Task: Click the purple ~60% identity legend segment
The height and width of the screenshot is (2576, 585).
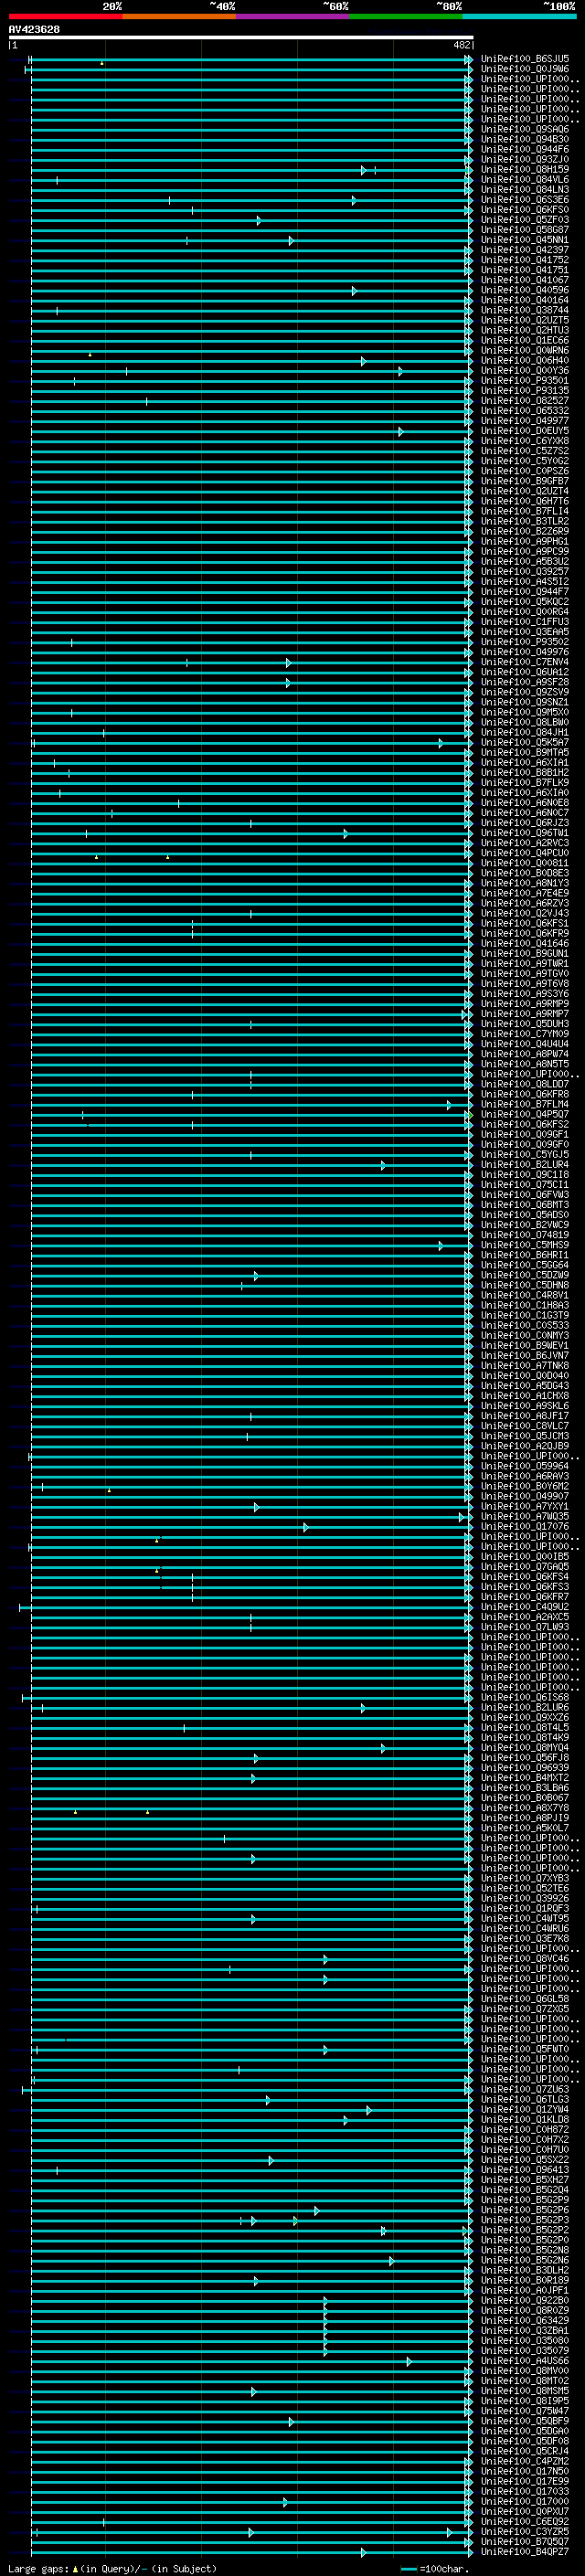Action: pos(293,16)
